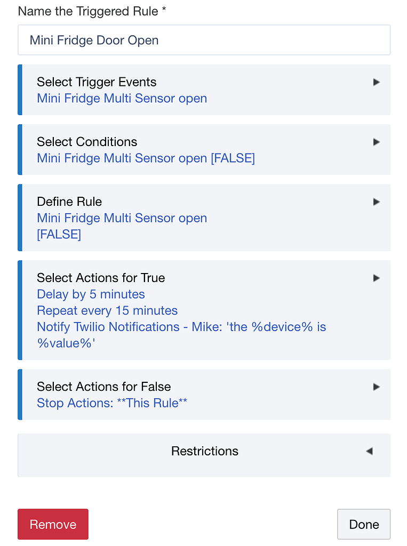Open the Stop Actions: This Rule link
This screenshot has height=546, width=407.
112,403
